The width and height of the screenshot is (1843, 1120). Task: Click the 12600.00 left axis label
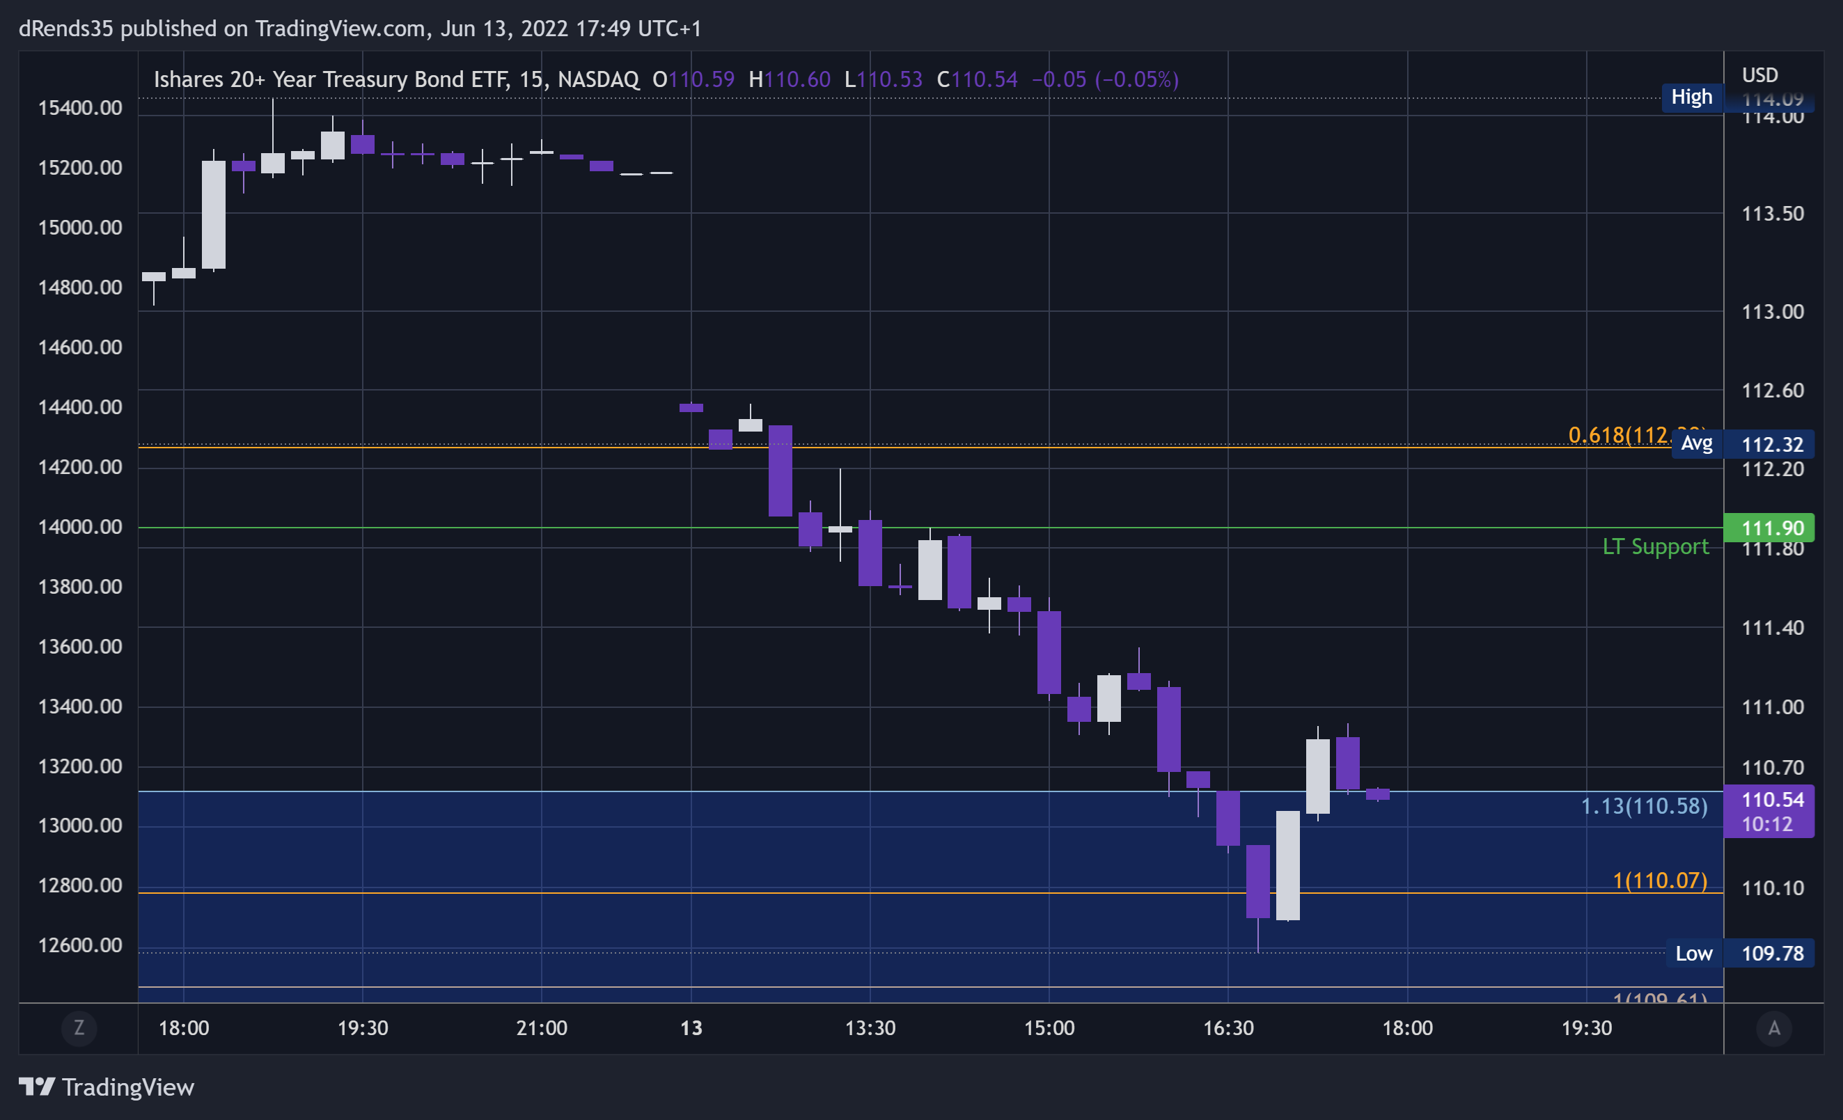80,945
